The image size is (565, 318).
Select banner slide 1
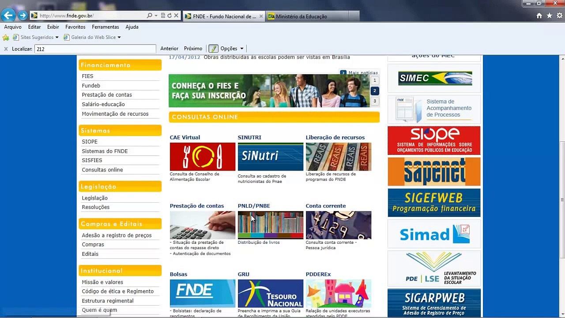coord(375,80)
